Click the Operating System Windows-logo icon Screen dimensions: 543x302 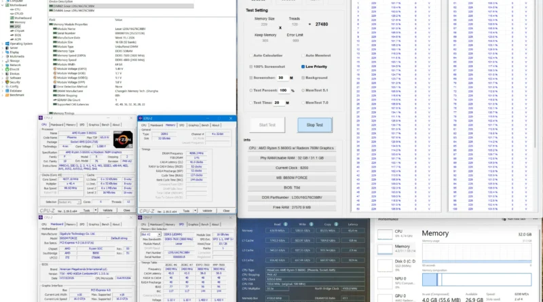tap(7, 43)
